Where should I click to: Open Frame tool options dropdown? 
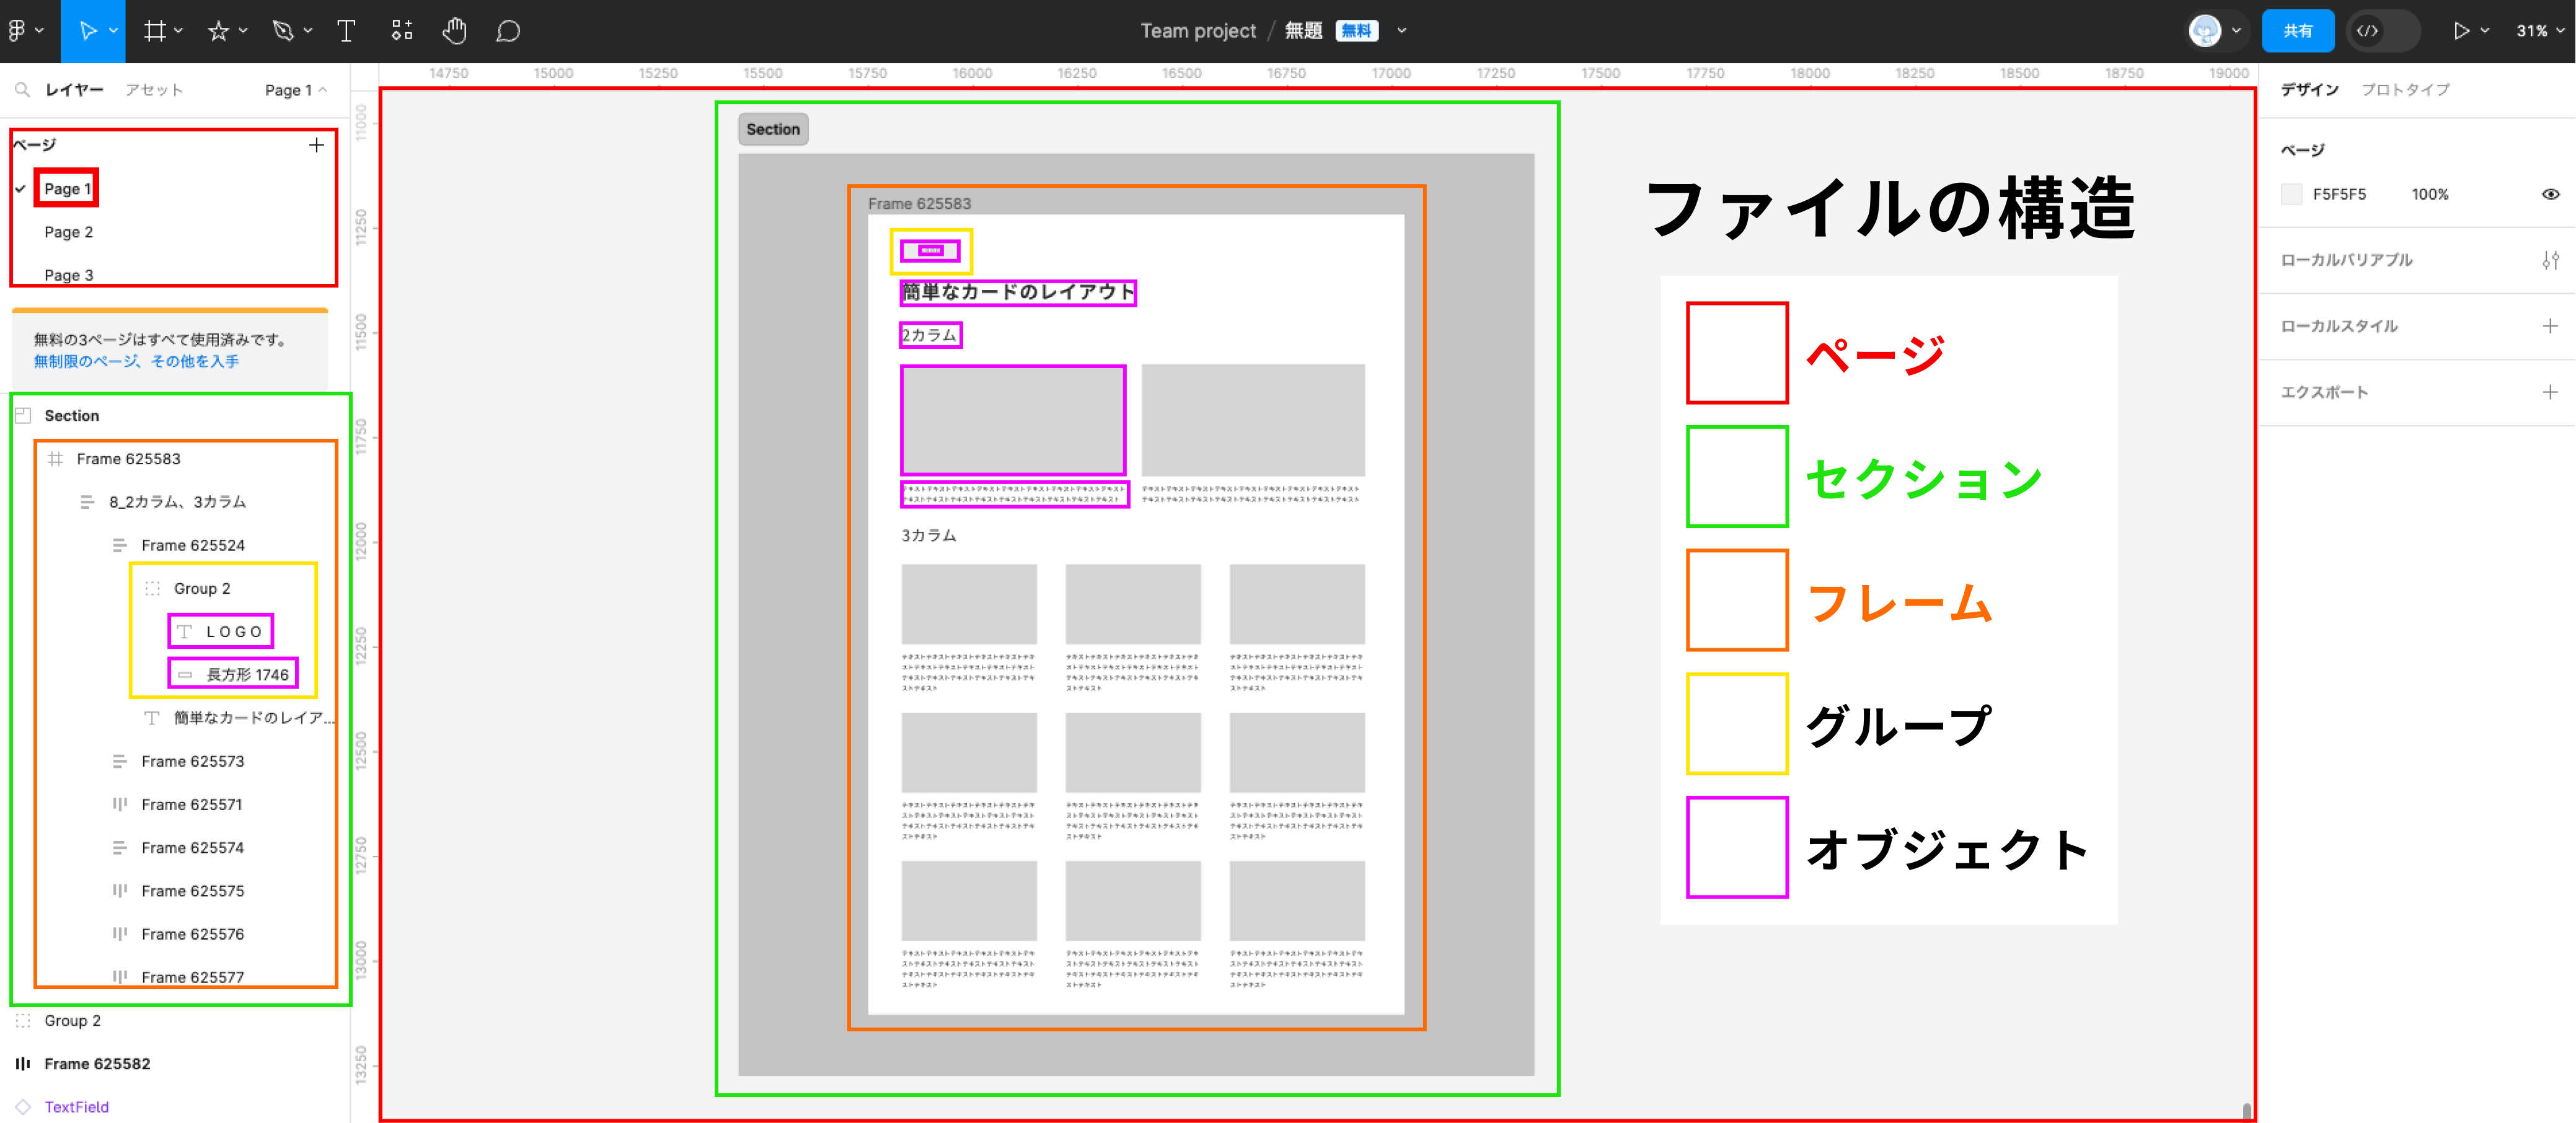(179, 31)
